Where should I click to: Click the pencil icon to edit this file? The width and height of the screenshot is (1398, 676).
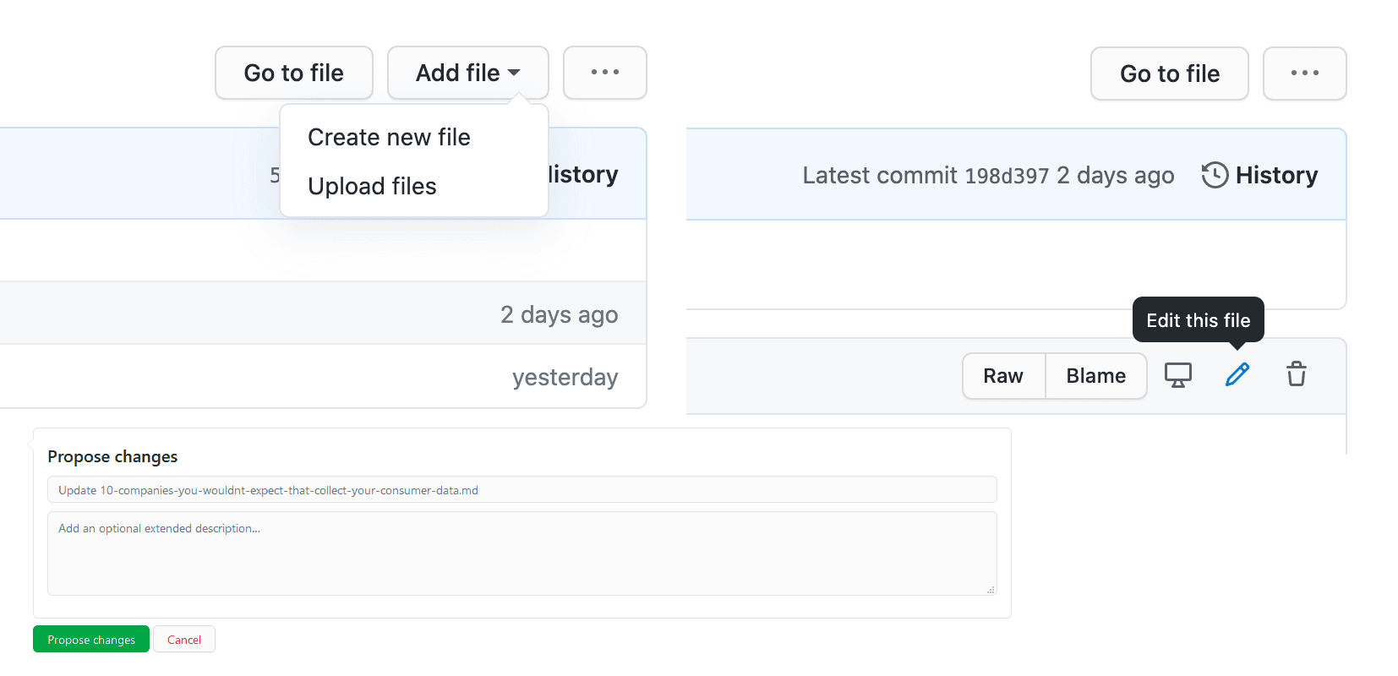[x=1237, y=374]
